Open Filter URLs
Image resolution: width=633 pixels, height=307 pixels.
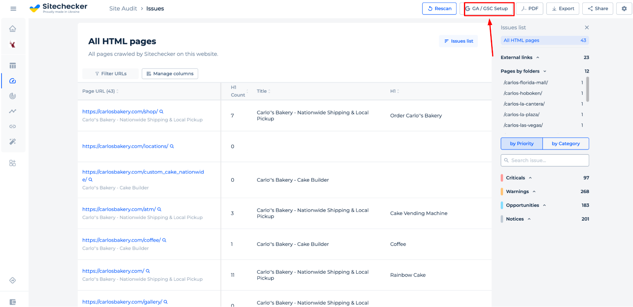point(111,74)
